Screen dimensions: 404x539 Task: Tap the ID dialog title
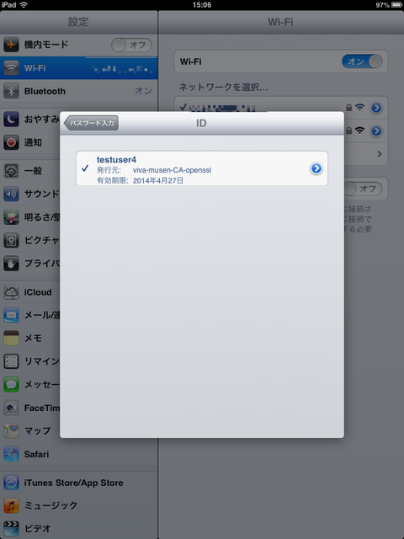pos(201,123)
